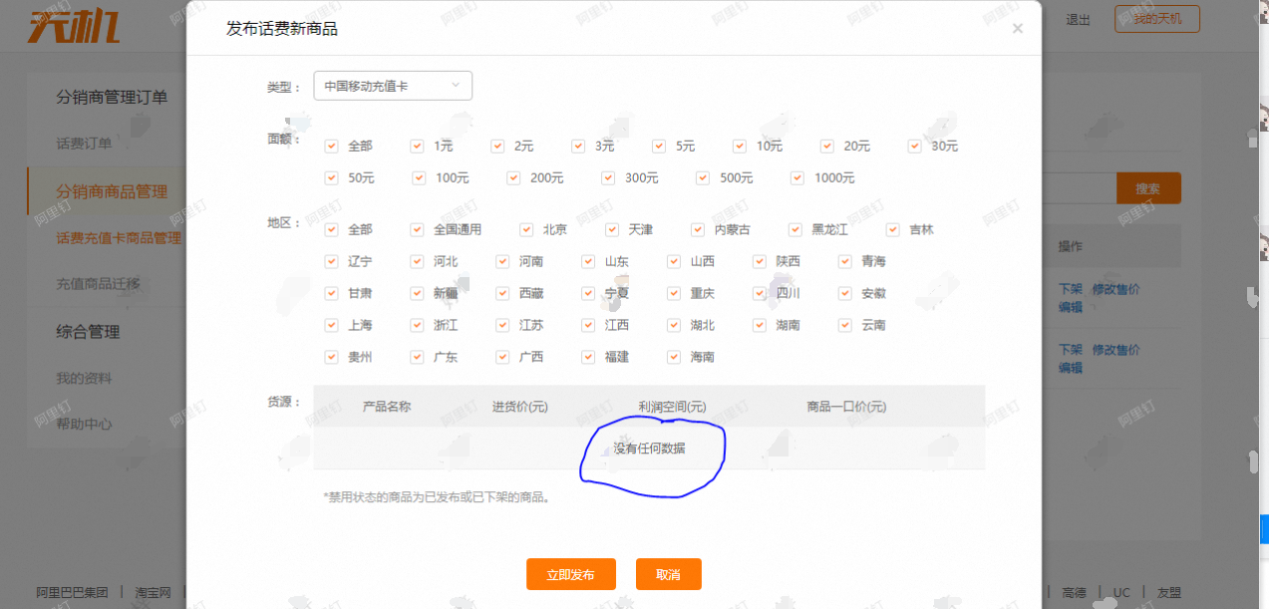Toggle the 吉林 region checkbox
The image size is (1269, 609).
[x=893, y=229]
